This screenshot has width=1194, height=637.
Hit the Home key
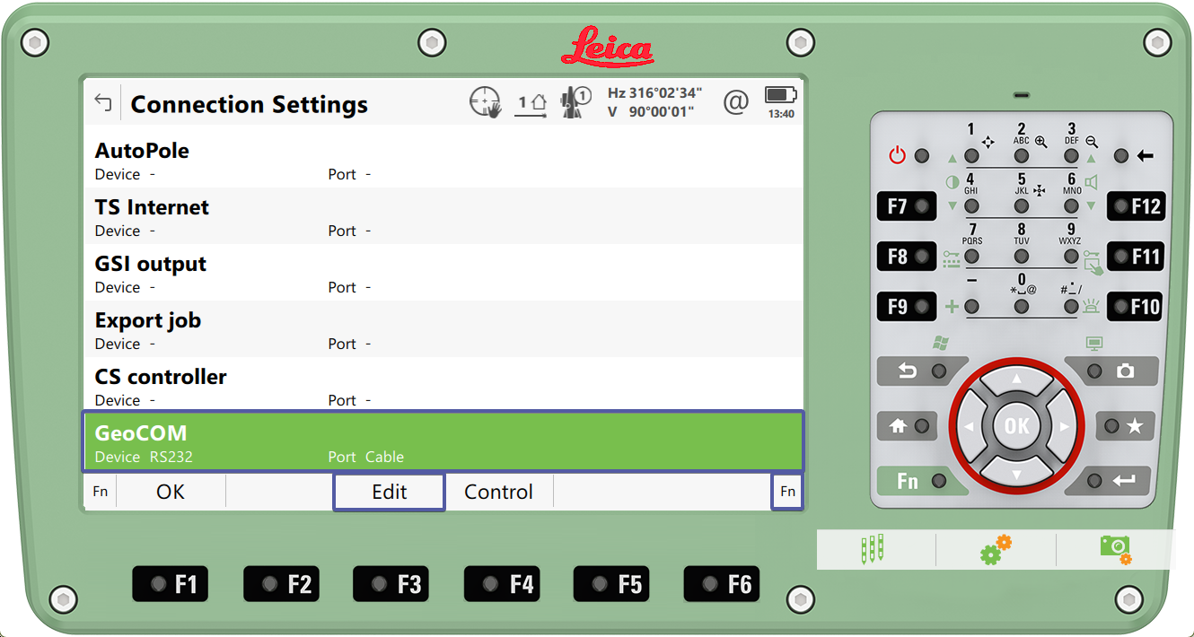pos(909,426)
